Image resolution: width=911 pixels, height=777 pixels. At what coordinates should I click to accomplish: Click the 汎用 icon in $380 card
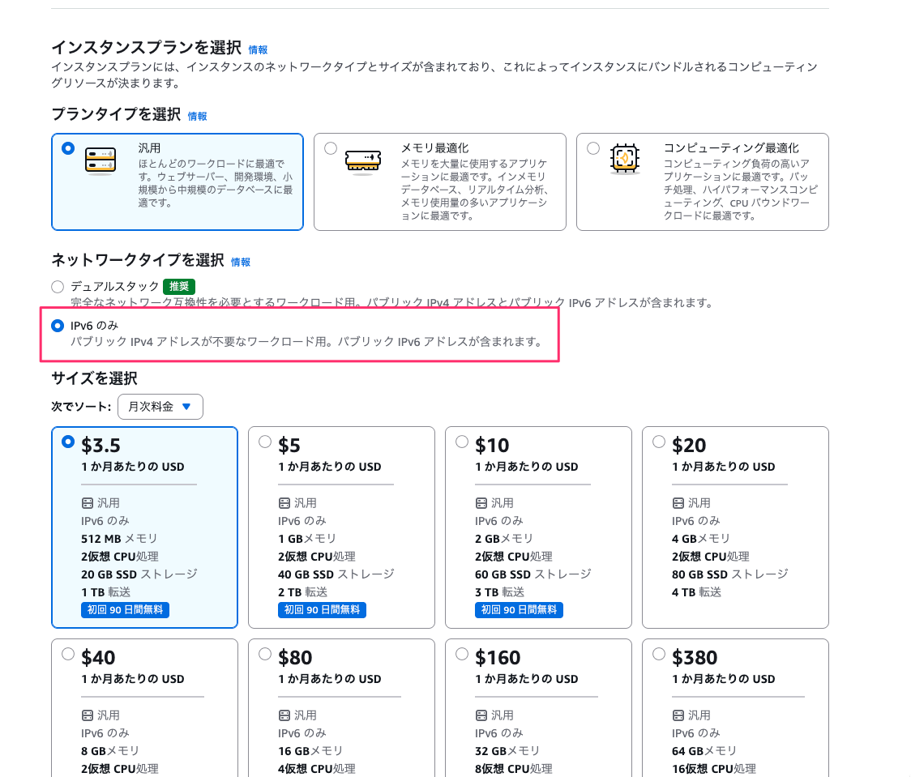[678, 715]
